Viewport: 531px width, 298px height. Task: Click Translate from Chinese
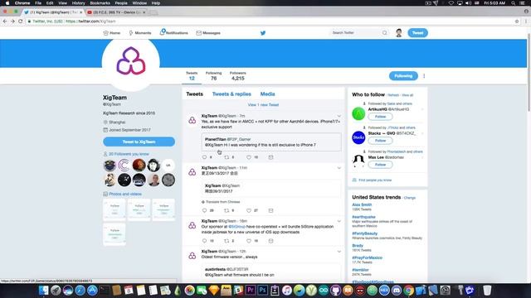tap(223, 202)
